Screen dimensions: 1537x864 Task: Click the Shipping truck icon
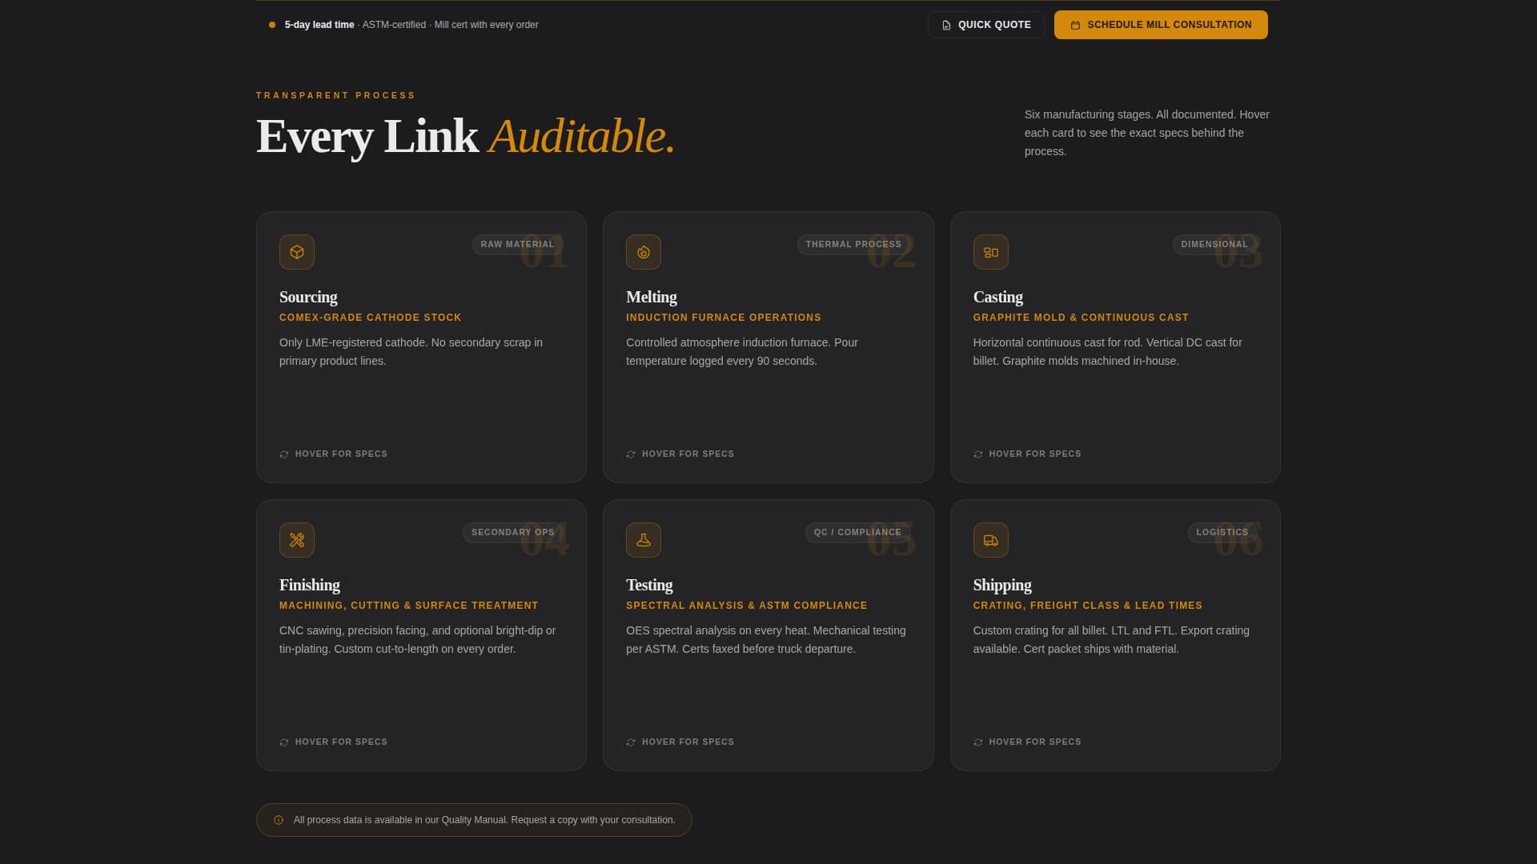coord(990,539)
